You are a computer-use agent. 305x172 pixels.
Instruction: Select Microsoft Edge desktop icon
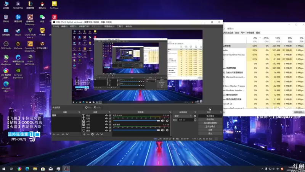tap(6, 87)
